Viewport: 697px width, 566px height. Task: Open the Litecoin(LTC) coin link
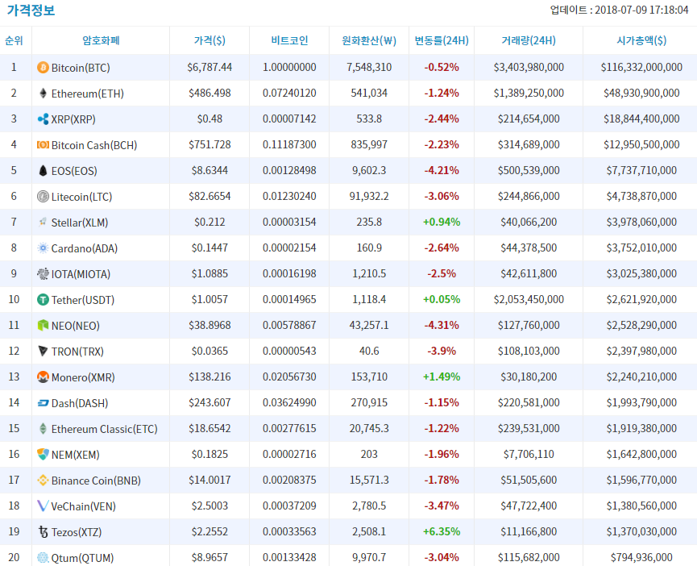82,197
